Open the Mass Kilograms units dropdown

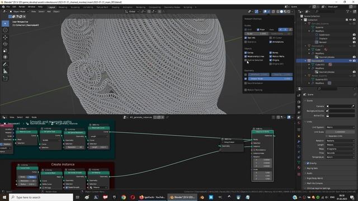tap(340, 149)
